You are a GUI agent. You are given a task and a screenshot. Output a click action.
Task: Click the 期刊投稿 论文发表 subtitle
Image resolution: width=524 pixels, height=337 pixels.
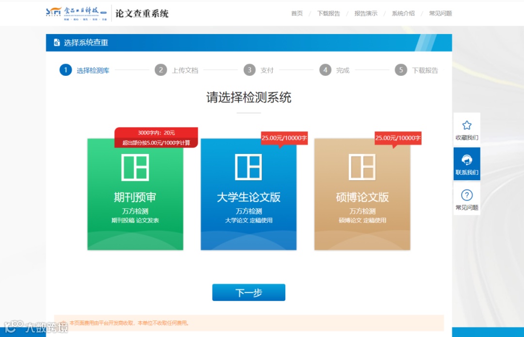tap(135, 220)
